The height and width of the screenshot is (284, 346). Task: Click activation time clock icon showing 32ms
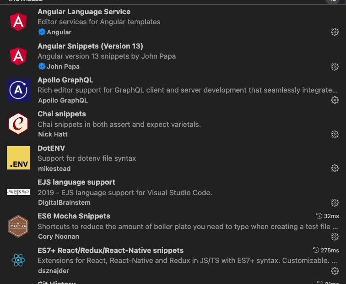319,216
